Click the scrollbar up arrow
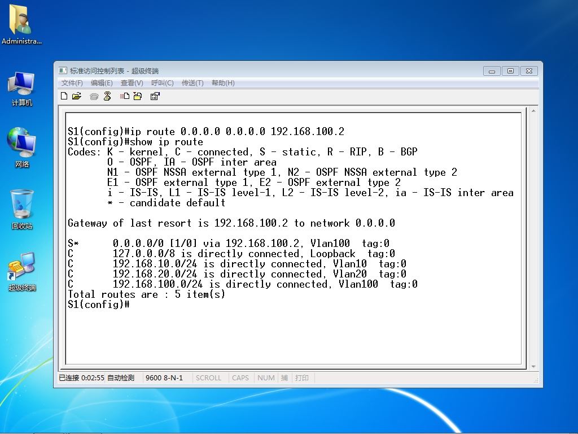The height and width of the screenshot is (434, 578). (x=533, y=111)
